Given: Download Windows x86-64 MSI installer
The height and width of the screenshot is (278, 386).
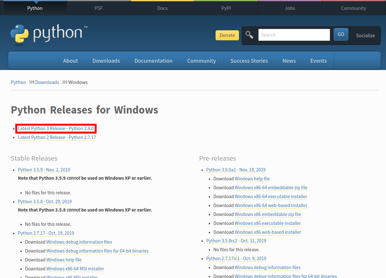Looking at the screenshot, I should 75,269.
